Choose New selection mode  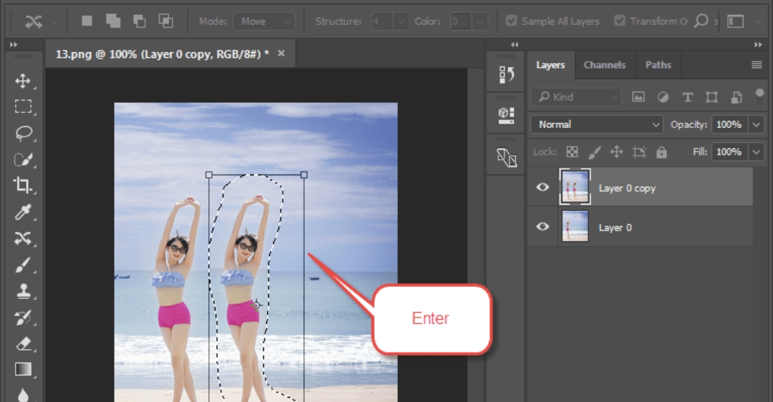[87, 21]
